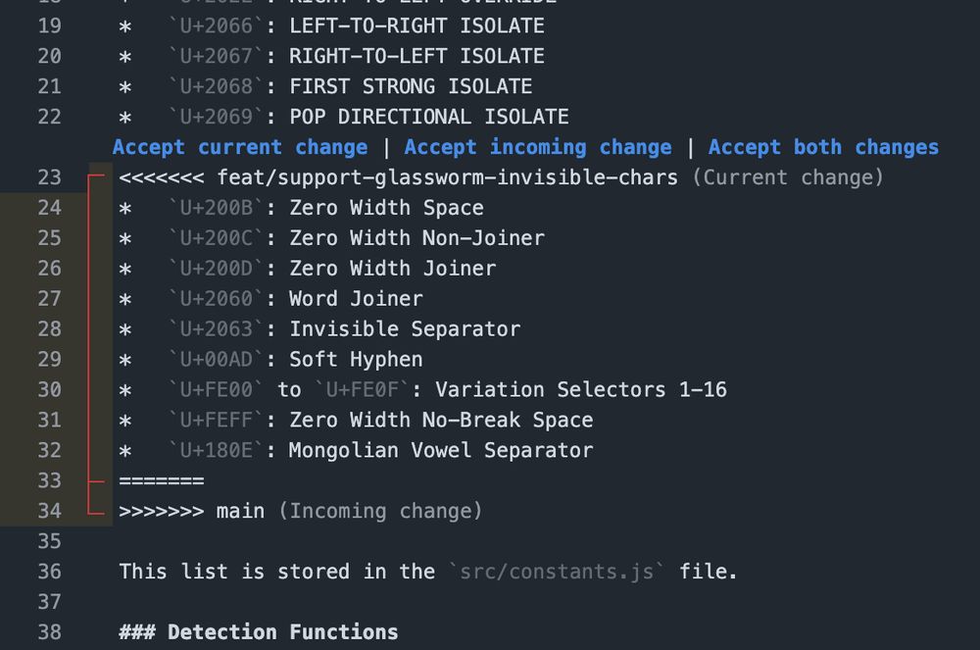Click line number 36 in the gutter
This screenshot has width=980, height=650.
tap(49, 572)
